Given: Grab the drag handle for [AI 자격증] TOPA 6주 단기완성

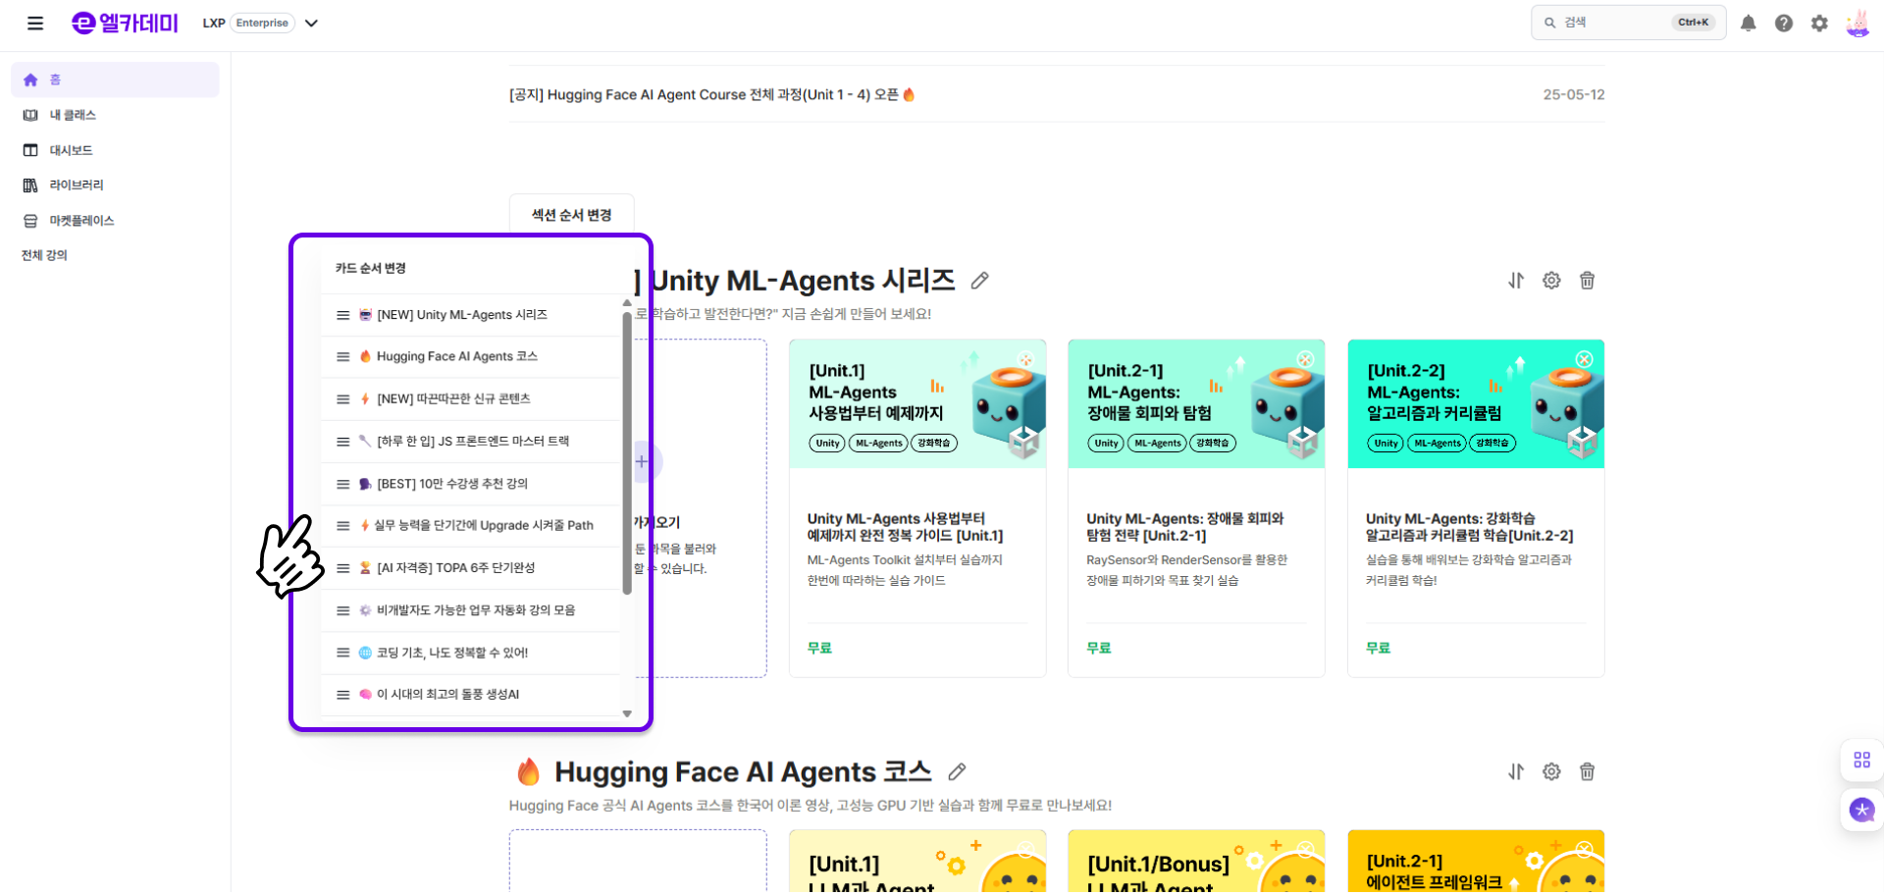Looking at the screenshot, I should (342, 568).
